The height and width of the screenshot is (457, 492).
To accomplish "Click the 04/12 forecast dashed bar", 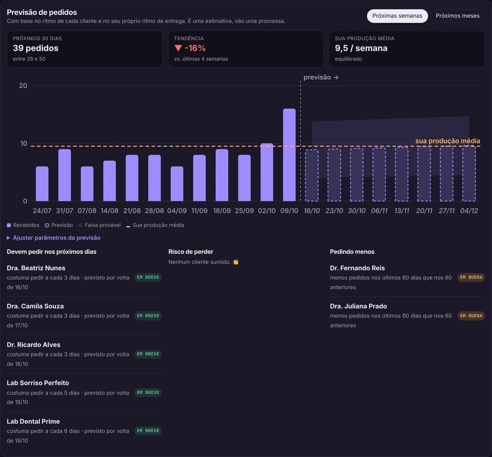I will (x=469, y=174).
